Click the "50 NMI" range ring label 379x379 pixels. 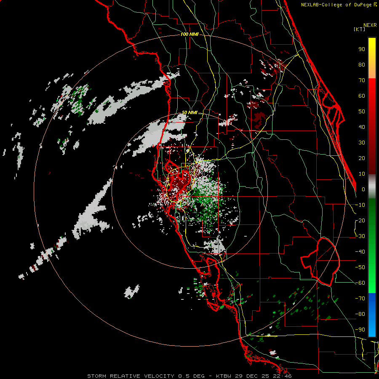coord(189,112)
